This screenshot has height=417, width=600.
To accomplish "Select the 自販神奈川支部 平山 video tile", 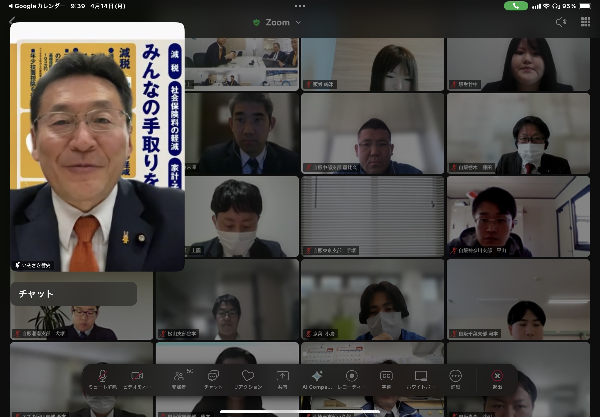I will point(518,216).
